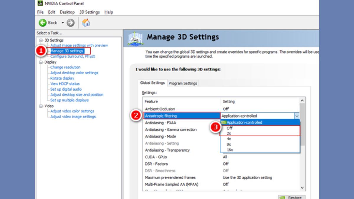Open the 3D Settings menu
The image size is (354, 199).
[89, 12]
